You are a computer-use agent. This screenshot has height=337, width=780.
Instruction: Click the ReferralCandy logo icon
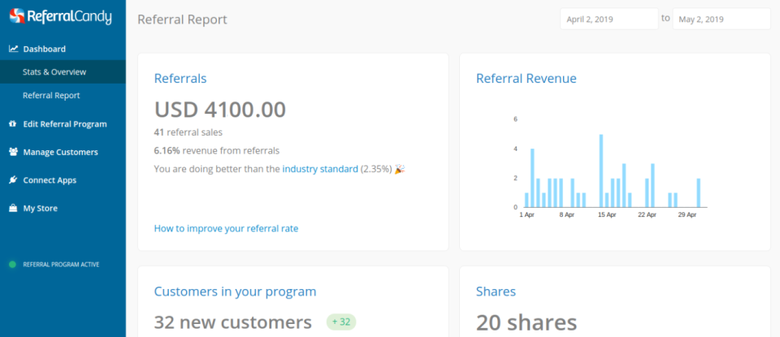[x=16, y=17]
